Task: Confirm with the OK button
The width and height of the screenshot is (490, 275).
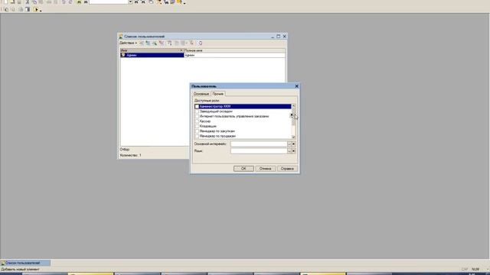Action: (x=243, y=168)
